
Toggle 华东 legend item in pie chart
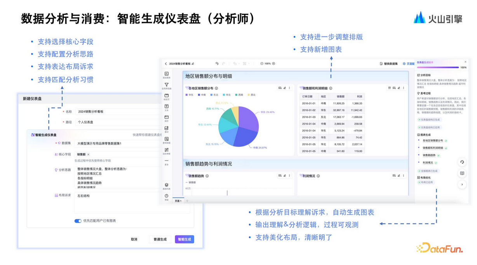(x=190, y=95)
